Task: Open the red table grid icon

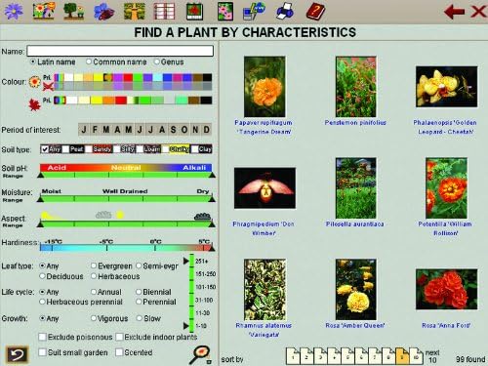Action: pyautogui.click(x=164, y=11)
